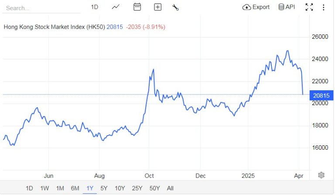
Task: Click the Export cloud download button
Action: pos(256,7)
